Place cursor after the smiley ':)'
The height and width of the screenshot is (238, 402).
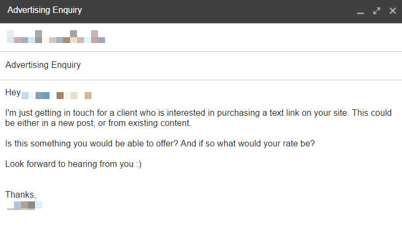click(142, 164)
